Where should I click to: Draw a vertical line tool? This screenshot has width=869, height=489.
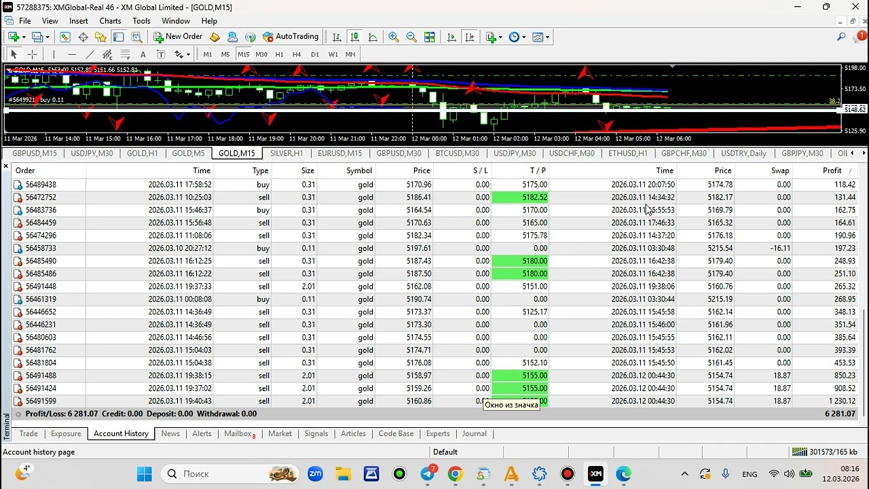click(54, 54)
